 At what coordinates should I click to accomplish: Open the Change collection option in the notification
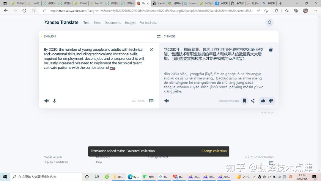tap(214, 151)
